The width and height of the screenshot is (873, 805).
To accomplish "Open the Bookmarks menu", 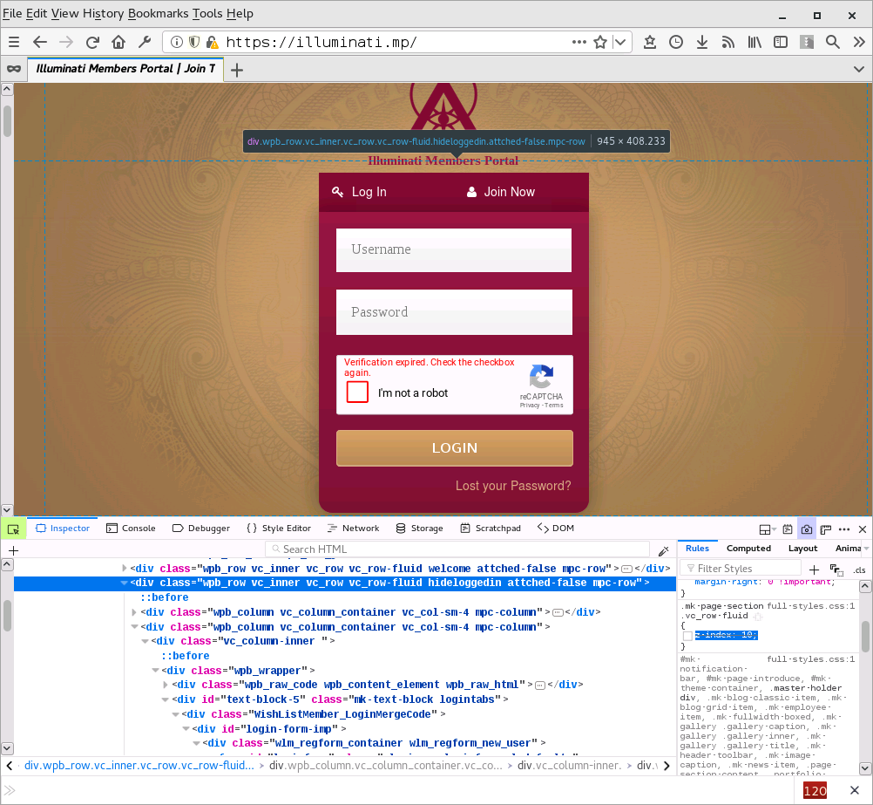I will pos(158,13).
